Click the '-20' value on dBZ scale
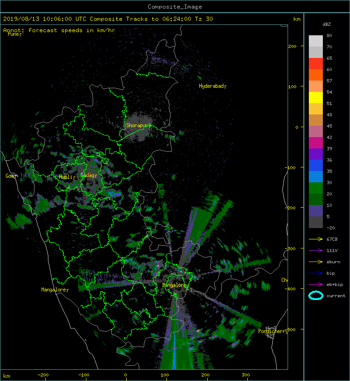Viewport: 350px width, 381px height. tap(331, 228)
